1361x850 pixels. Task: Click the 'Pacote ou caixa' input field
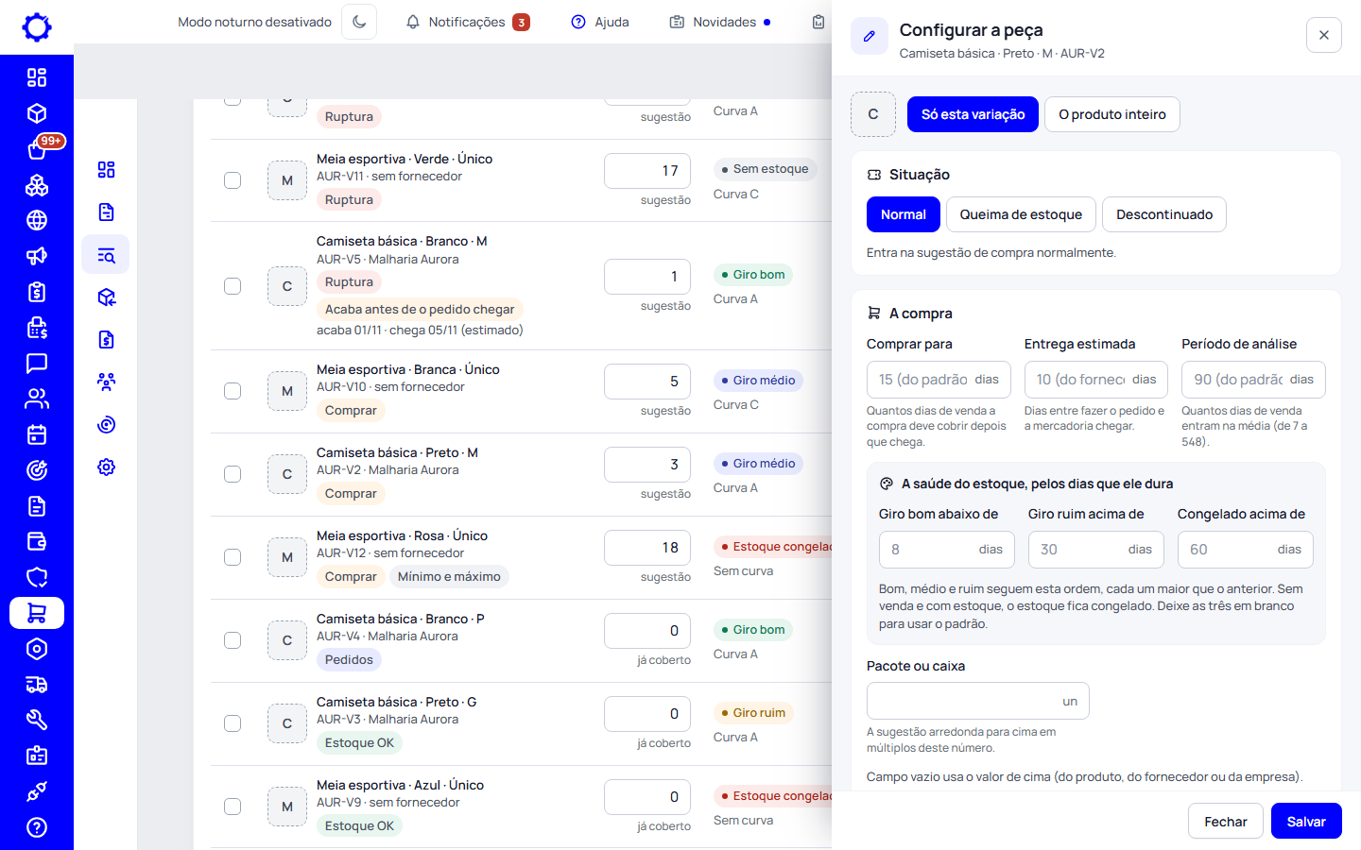click(978, 701)
